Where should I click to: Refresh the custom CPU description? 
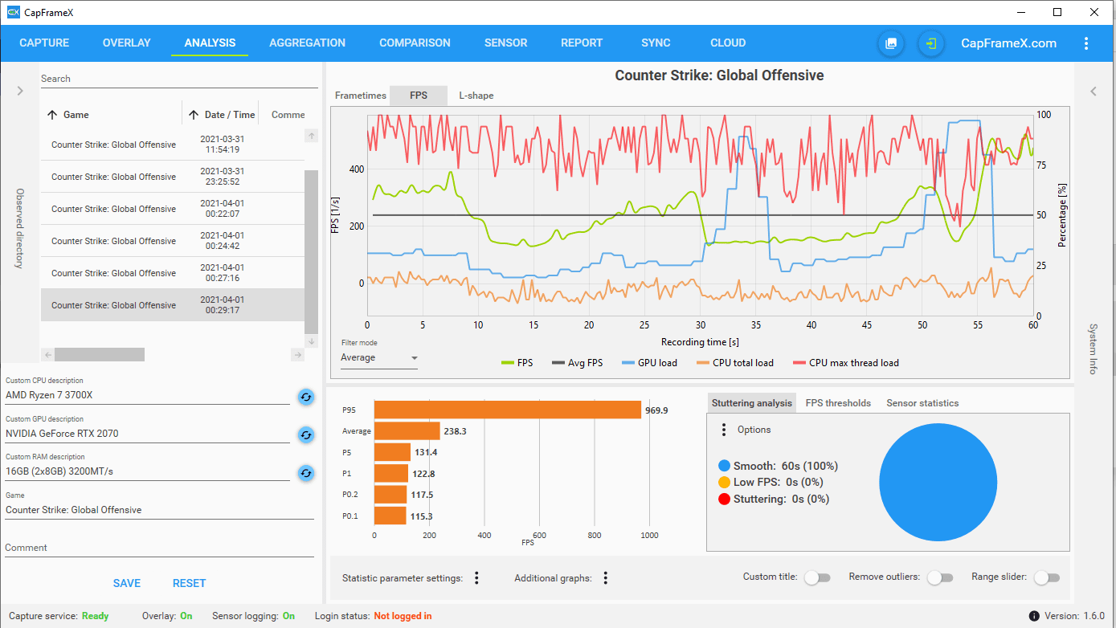pyautogui.click(x=306, y=396)
